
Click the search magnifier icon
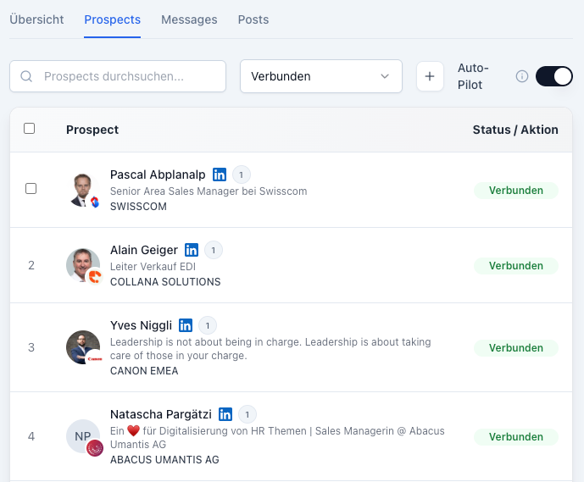26,76
